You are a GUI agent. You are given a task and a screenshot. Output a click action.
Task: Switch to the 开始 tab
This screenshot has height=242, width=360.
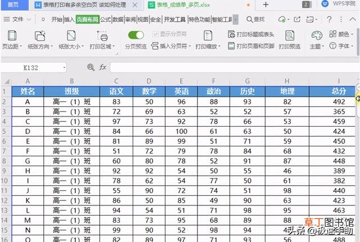[x=57, y=20]
